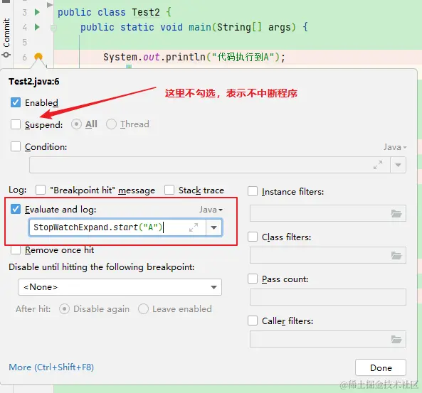Enable Instance filters checkbox
The image size is (422, 393).
tap(253, 191)
